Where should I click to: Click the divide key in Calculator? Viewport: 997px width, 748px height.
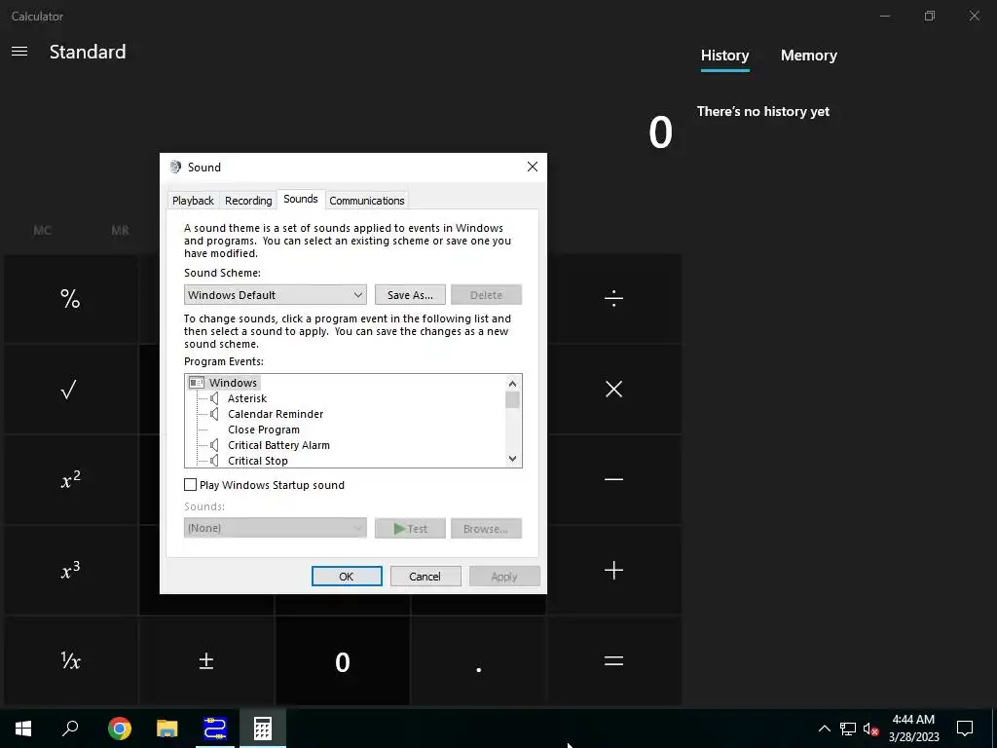(613, 298)
